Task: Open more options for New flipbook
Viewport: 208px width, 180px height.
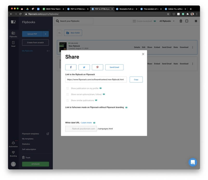Action: 192,47
